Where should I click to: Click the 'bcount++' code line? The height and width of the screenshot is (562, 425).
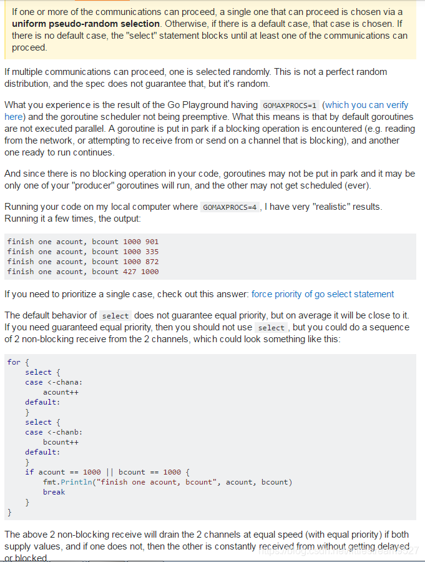point(61,442)
